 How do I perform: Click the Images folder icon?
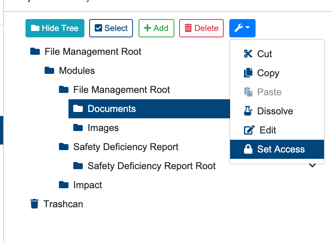point(78,127)
